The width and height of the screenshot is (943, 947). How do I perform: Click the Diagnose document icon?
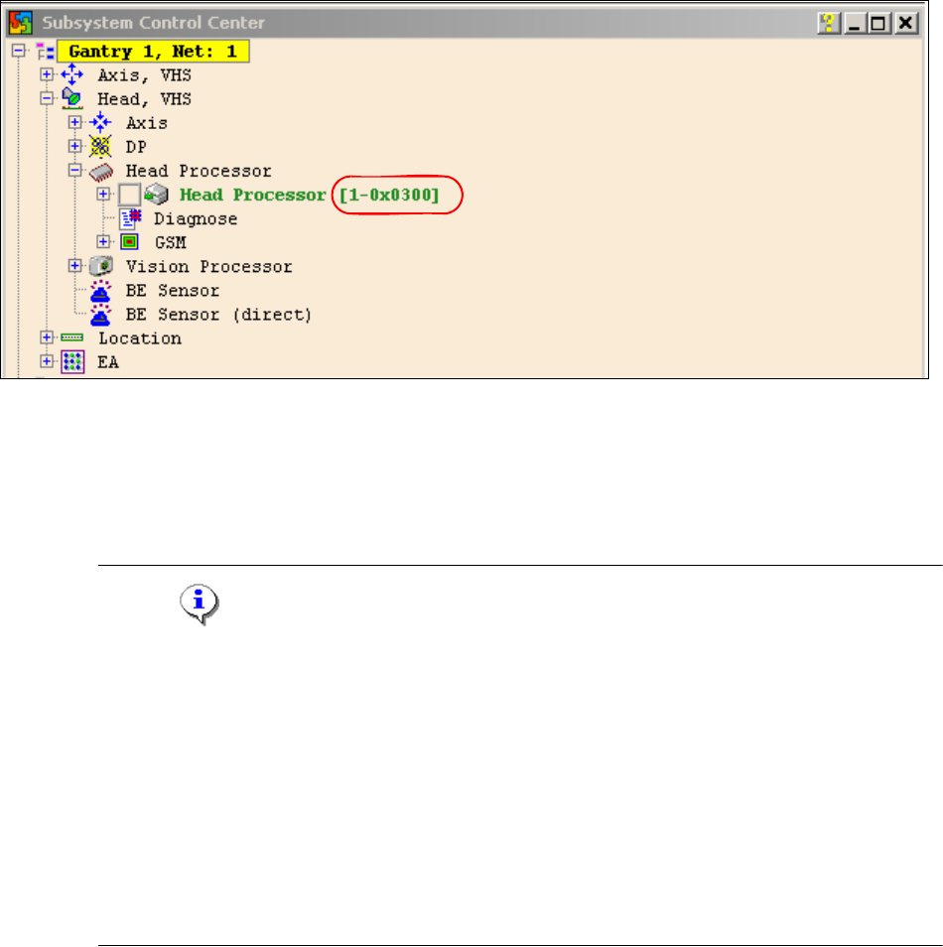click(130, 218)
